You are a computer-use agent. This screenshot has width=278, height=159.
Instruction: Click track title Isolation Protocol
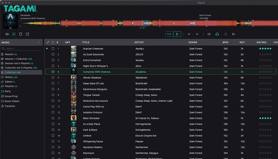tap(93, 113)
